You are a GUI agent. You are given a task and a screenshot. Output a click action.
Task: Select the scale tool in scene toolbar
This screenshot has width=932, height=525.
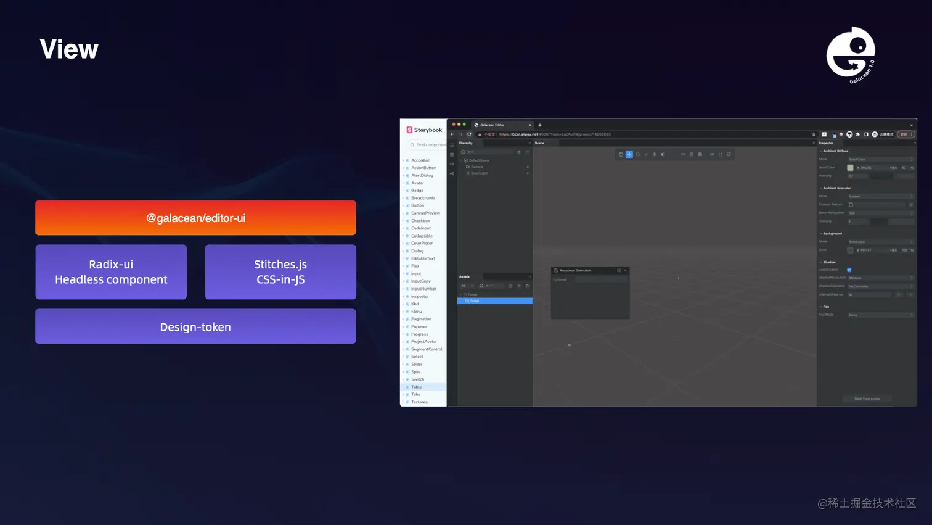[646, 154]
